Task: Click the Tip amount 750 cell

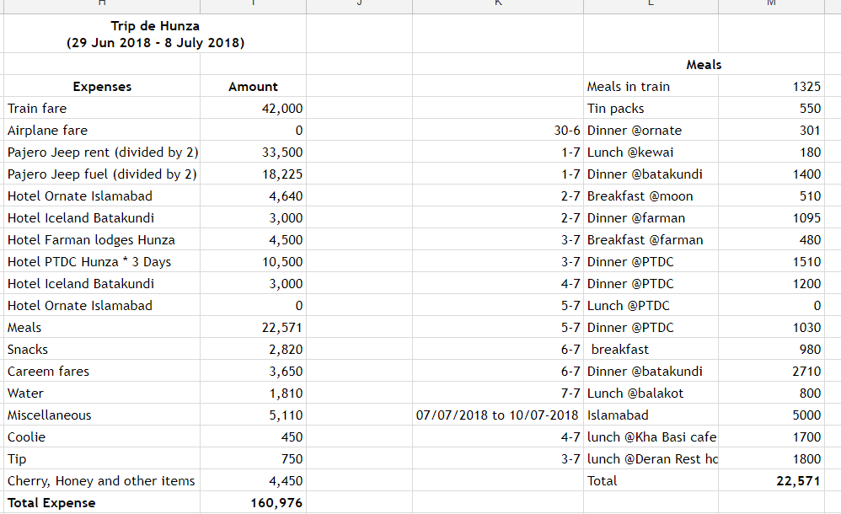Action: 253,458
